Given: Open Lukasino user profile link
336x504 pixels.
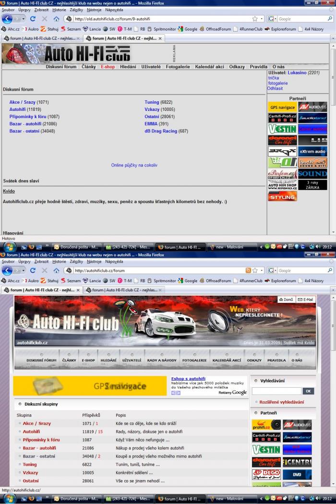Looking at the screenshot, I should click(x=297, y=72).
